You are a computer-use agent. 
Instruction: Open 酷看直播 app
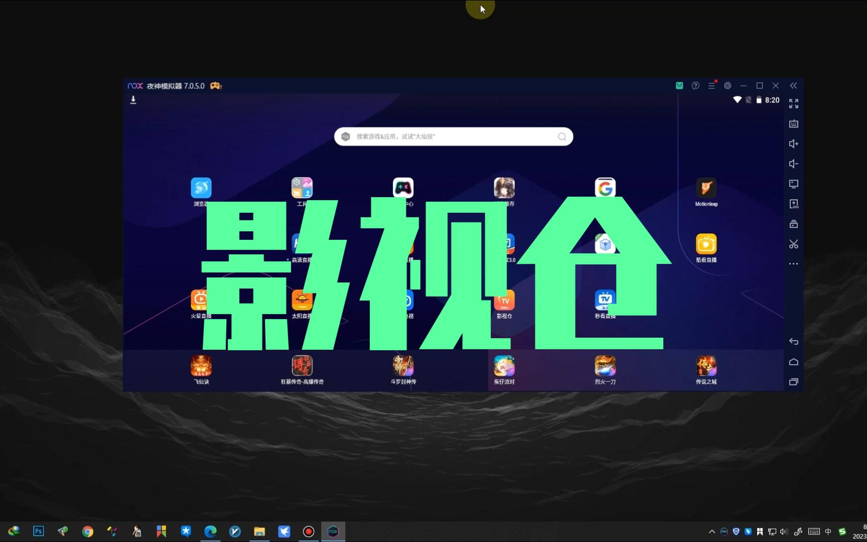pos(706,244)
